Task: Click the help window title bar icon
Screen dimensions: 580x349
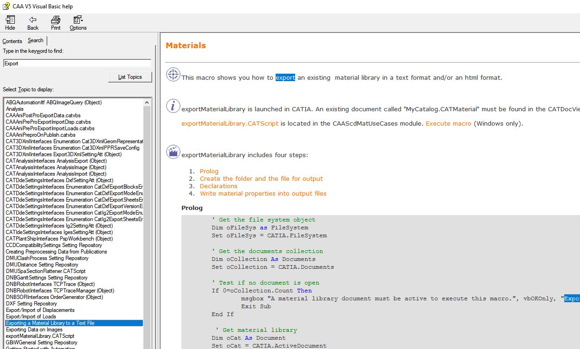Action: [x=6, y=6]
